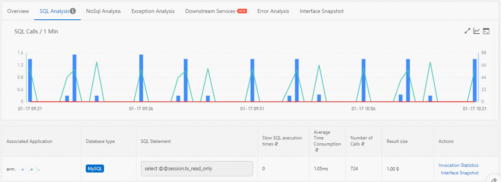Click the select @@session.tx_read_only statement box
Screen dimensions: 501x182
point(197,169)
